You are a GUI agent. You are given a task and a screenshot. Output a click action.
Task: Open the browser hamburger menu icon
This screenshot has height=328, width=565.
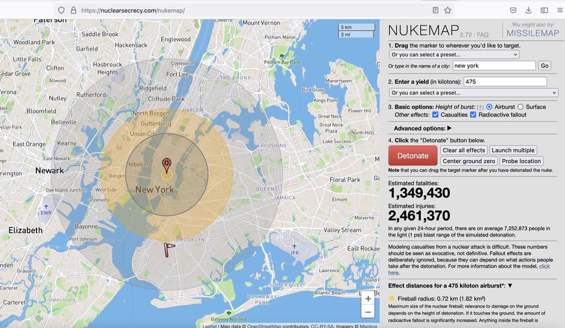point(560,10)
